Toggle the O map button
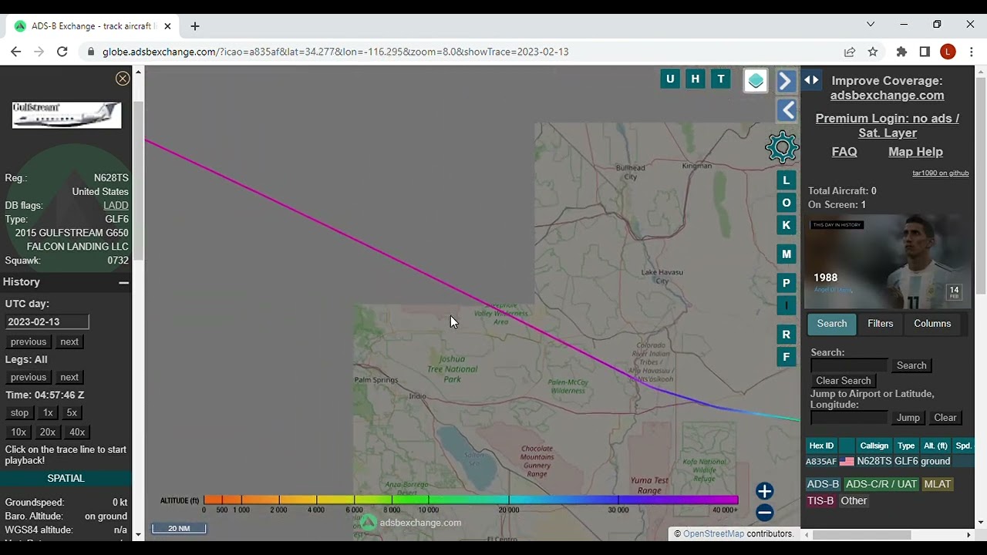This screenshot has height=555, width=987. 787,203
